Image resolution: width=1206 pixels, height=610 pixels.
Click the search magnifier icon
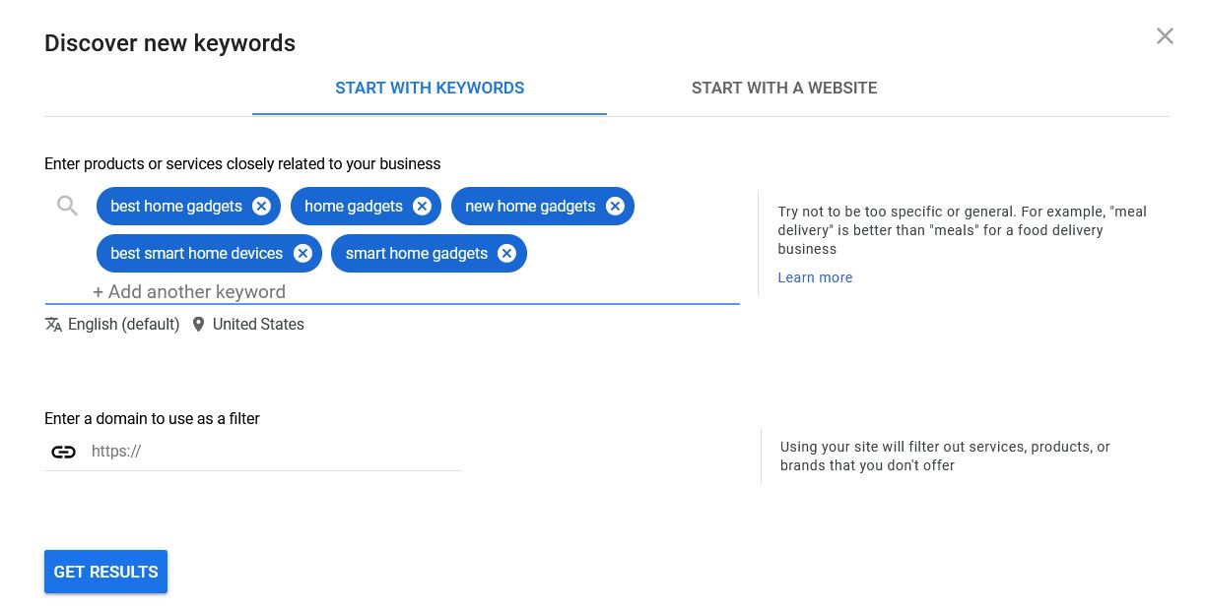[x=67, y=206]
